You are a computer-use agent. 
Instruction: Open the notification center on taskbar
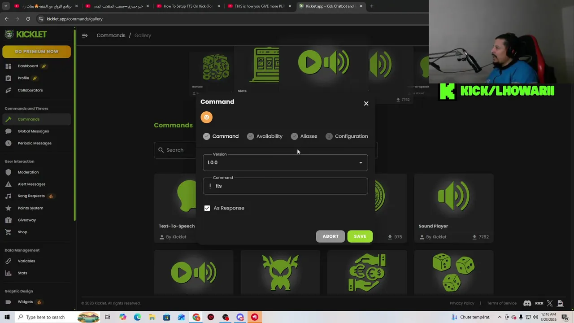pos(565,317)
